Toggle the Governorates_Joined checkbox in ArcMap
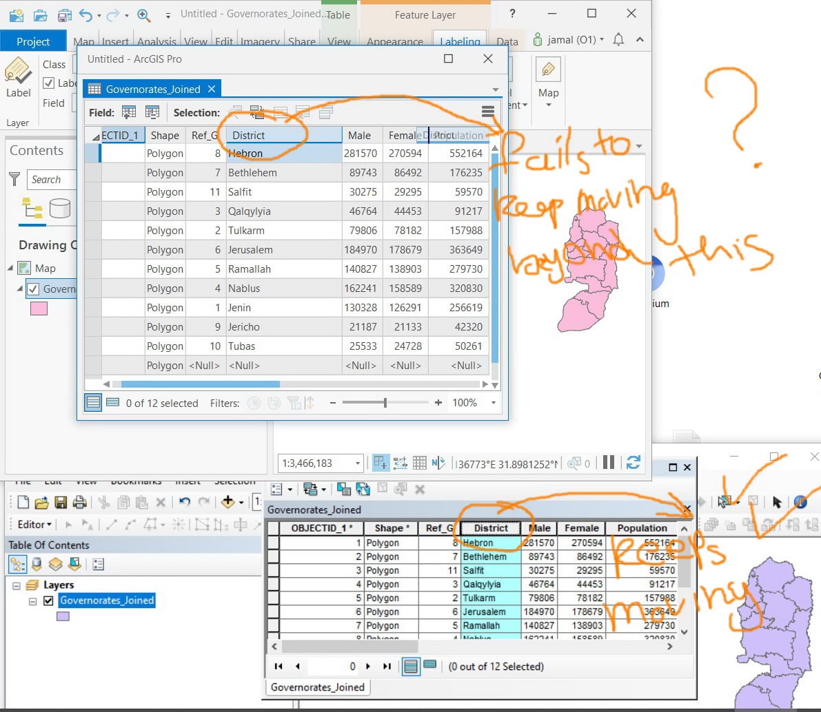Viewport: 821px width, 712px height. click(x=48, y=600)
